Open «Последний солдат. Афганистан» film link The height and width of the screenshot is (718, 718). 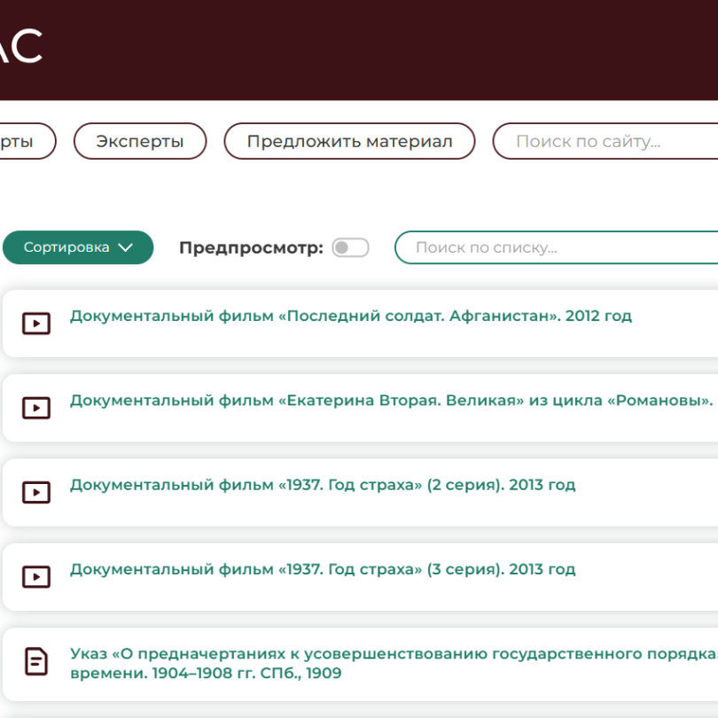350,316
